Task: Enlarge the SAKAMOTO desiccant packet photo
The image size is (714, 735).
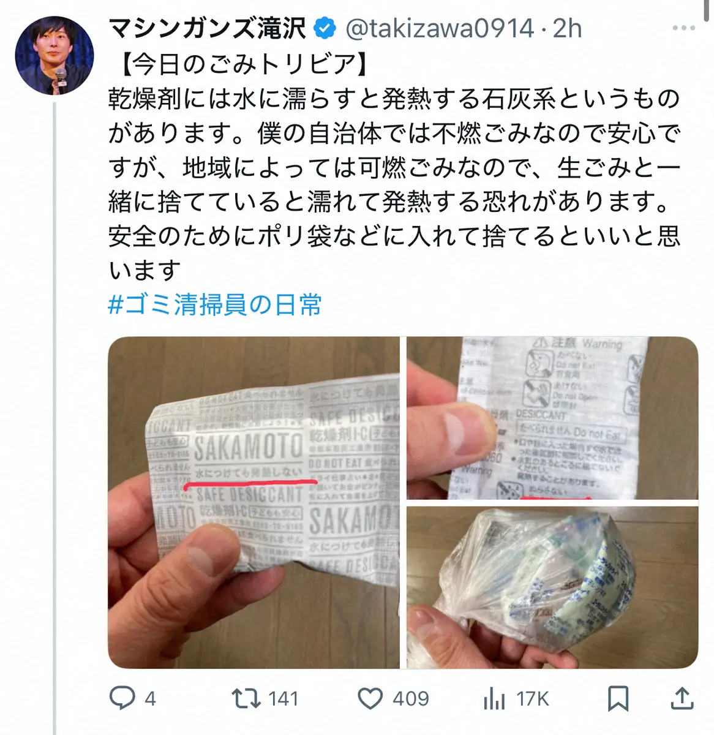Action: pos(254,502)
